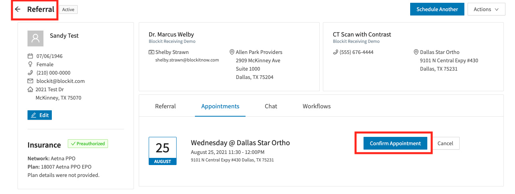Click the home icon beside 2021 Test Dr
The height and width of the screenshot is (194, 515).
[30, 89]
